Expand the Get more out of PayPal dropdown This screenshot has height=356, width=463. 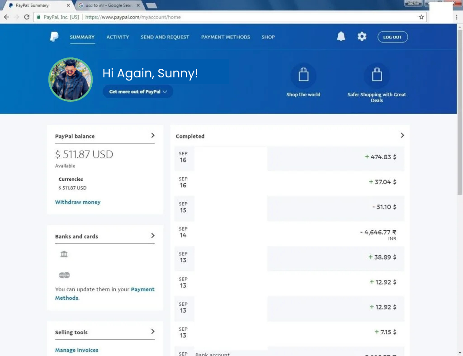[x=137, y=91]
